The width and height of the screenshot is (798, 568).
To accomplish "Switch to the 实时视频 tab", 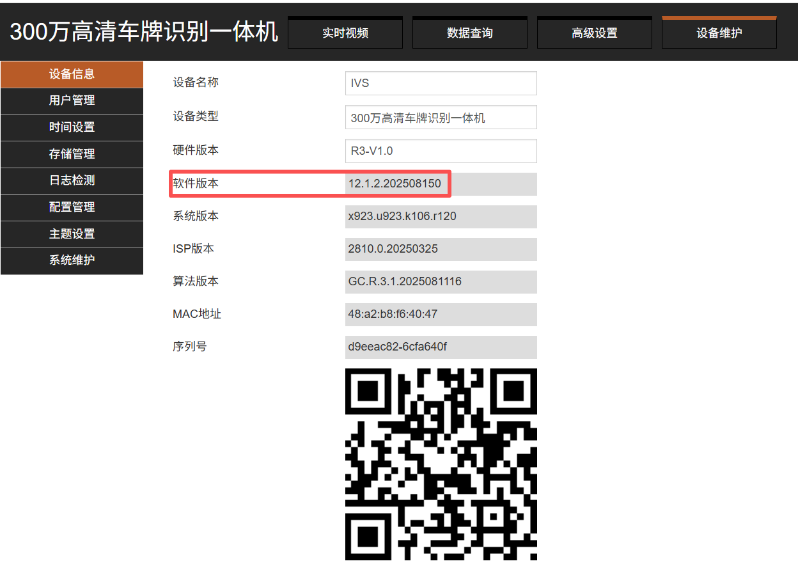I will (345, 32).
